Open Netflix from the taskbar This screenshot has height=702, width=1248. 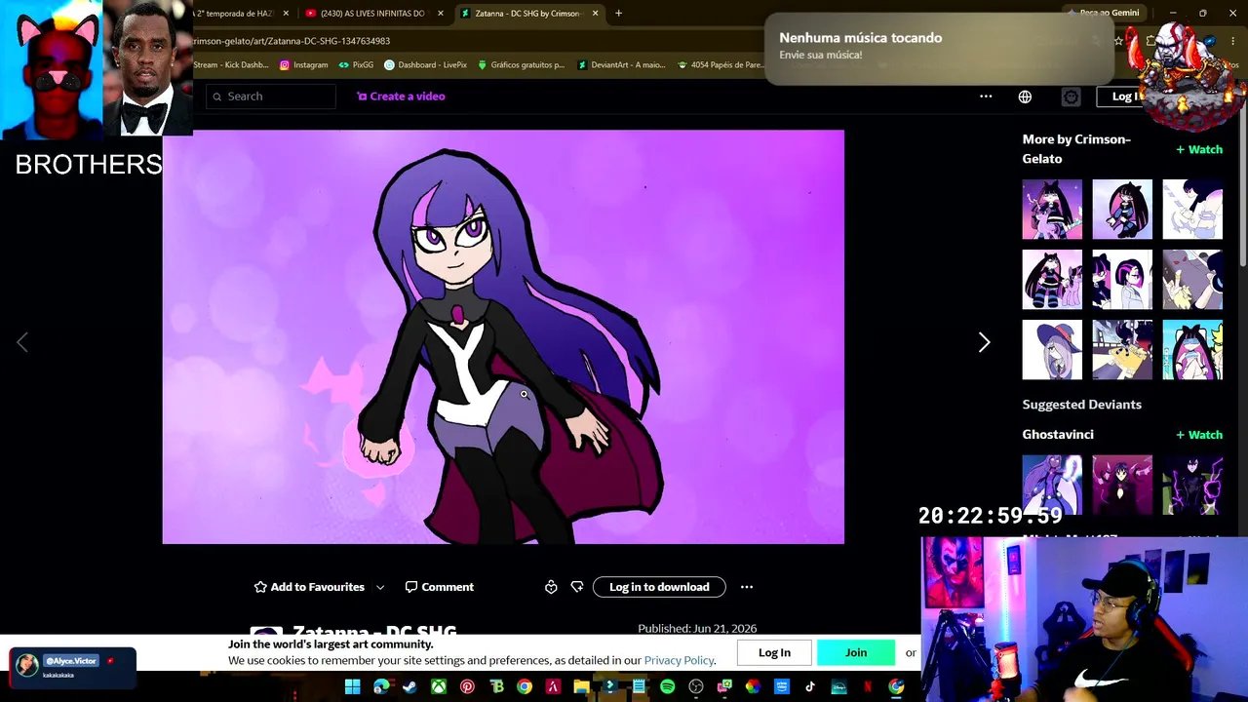point(867,686)
